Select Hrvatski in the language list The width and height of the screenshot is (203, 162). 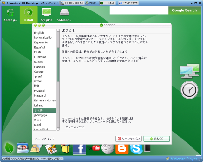coord(44,91)
